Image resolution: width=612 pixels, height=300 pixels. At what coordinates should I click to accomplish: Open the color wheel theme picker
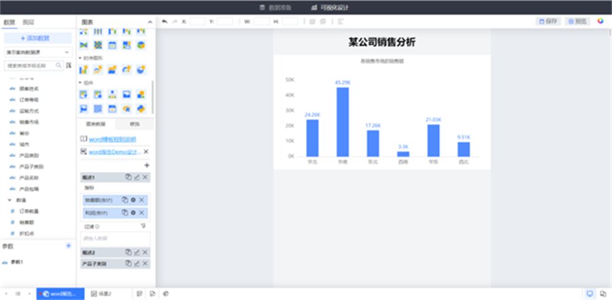click(600, 21)
